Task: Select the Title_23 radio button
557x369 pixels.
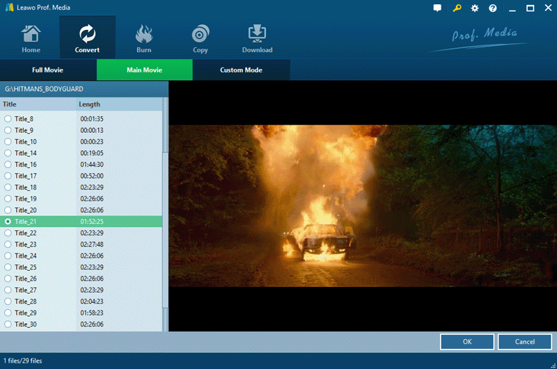Action: 8,244
